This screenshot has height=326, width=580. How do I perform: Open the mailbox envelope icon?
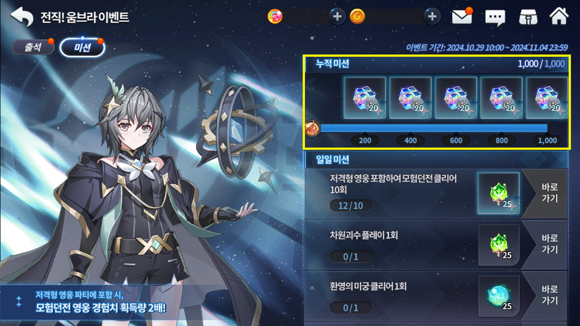coord(462,17)
